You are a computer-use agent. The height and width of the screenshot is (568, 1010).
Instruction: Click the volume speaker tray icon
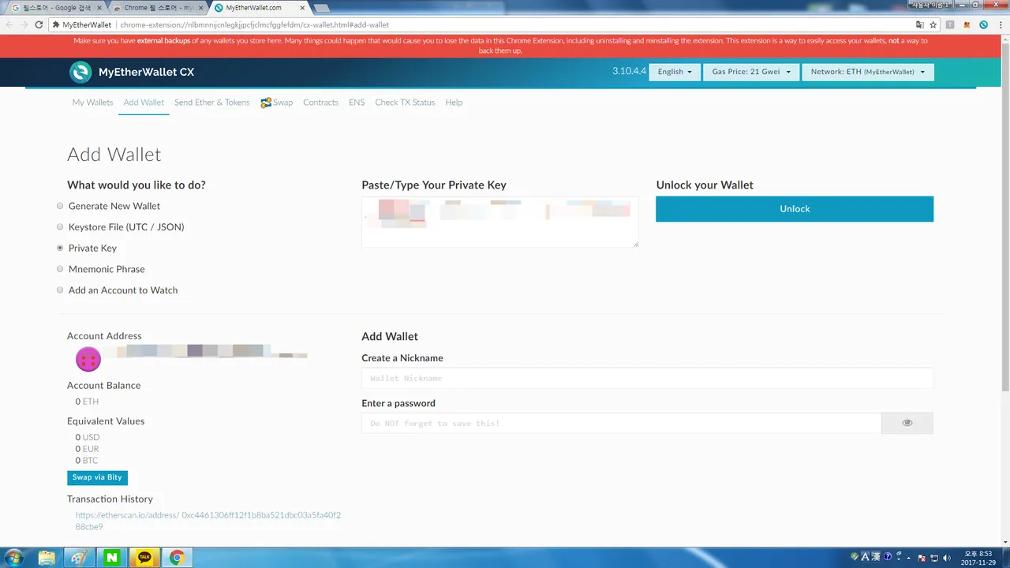pos(947,558)
